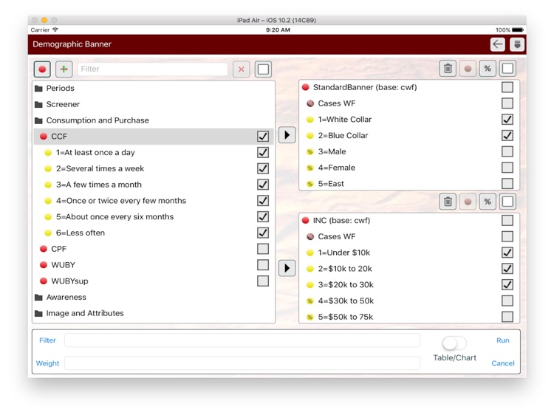Select 5=$50k to 75k row
554x415 pixels.
(x=409, y=317)
